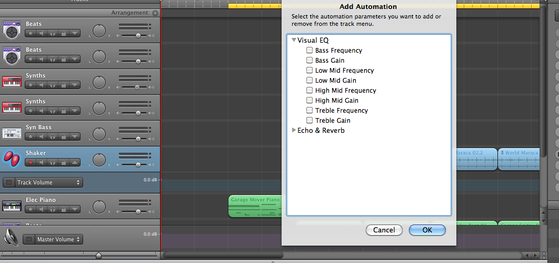Hide automation lane on the Shaker track
The height and width of the screenshot is (263, 559).
pyautogui.click(x=75, y=162)
